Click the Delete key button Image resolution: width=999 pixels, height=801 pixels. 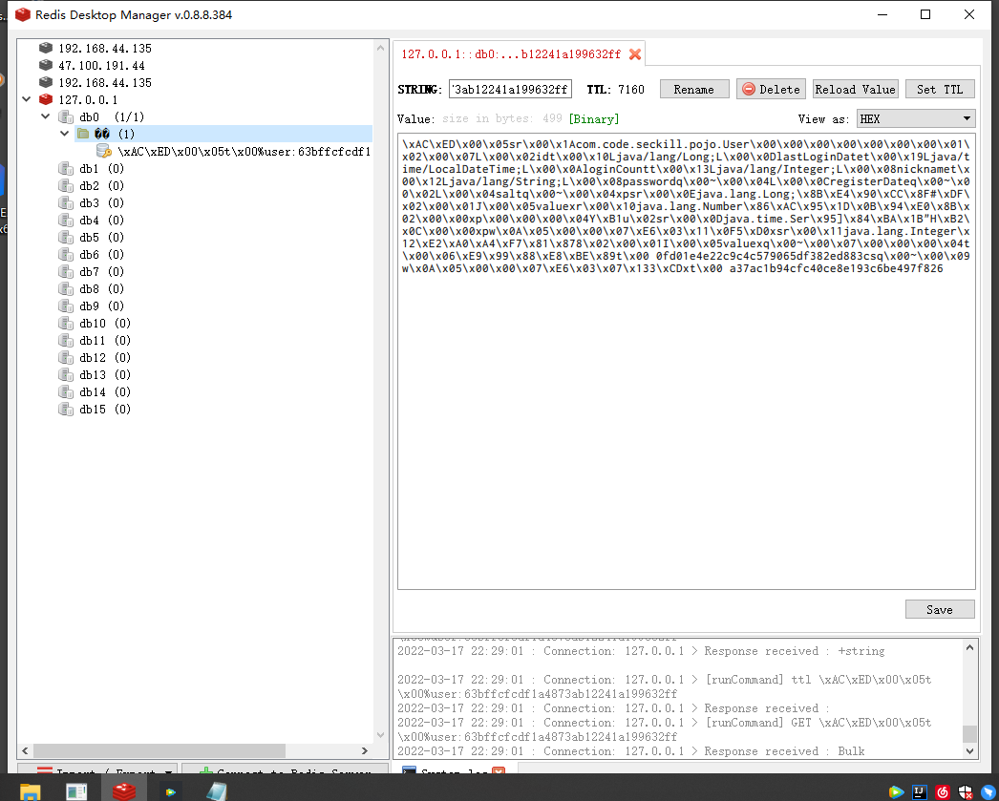point(771,89)
